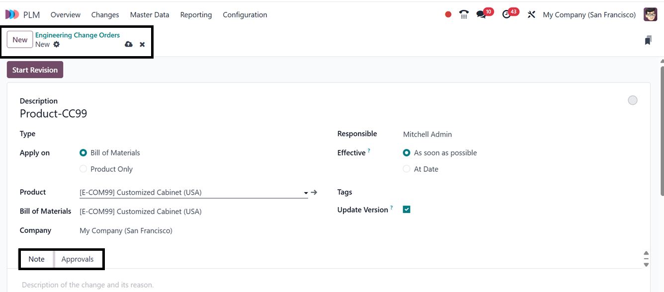Expand the Product dropdown arrow

305,193
